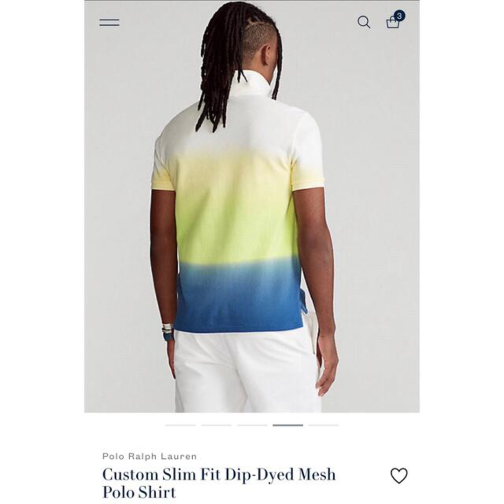This screenshot has width=504, height=504.
Task: Tap the magnifying glass to search products
Action: click(x=364, y=22)
